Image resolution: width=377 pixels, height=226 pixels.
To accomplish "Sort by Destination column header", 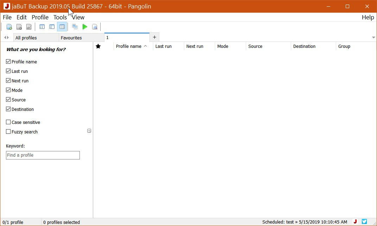I will click(x=314, y=46).
